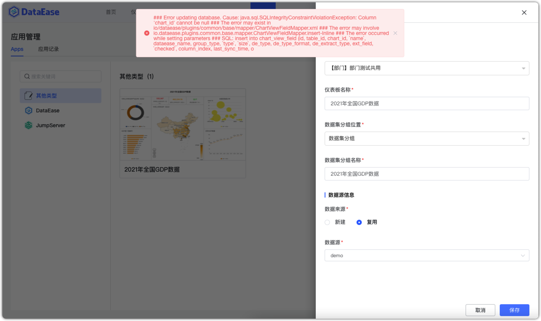Viewport: 541px width, 321px height.
Task: Click the 搜索关键词 search field
Action: tap(59, 76)
